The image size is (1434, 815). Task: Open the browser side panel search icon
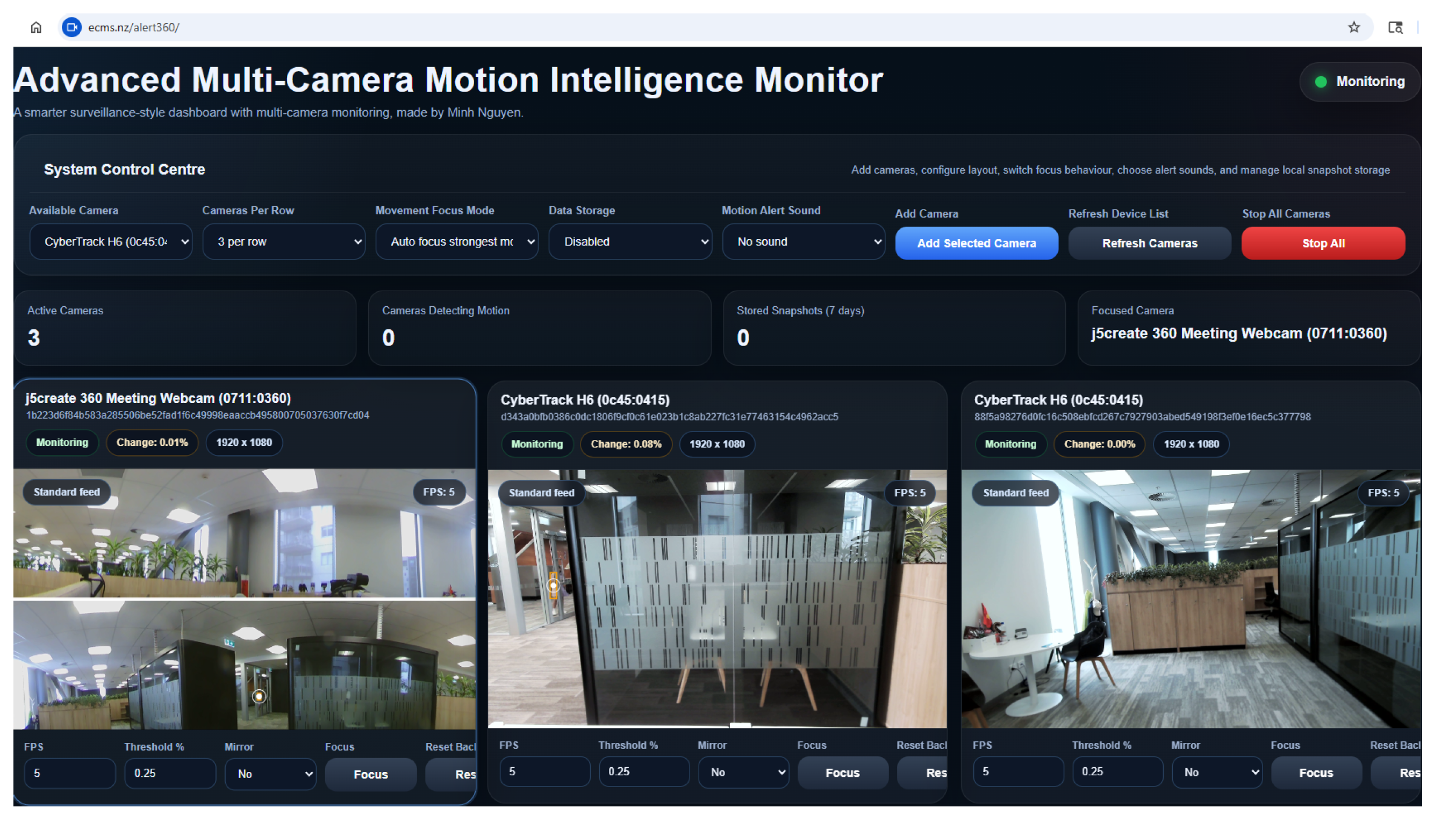(1395, 27)
